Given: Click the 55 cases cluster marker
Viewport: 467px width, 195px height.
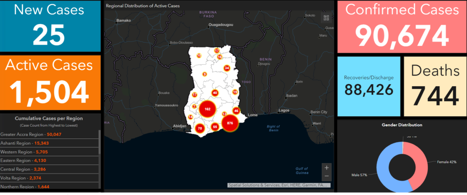Looking at the screenshot, I should [x=215, y=127].
